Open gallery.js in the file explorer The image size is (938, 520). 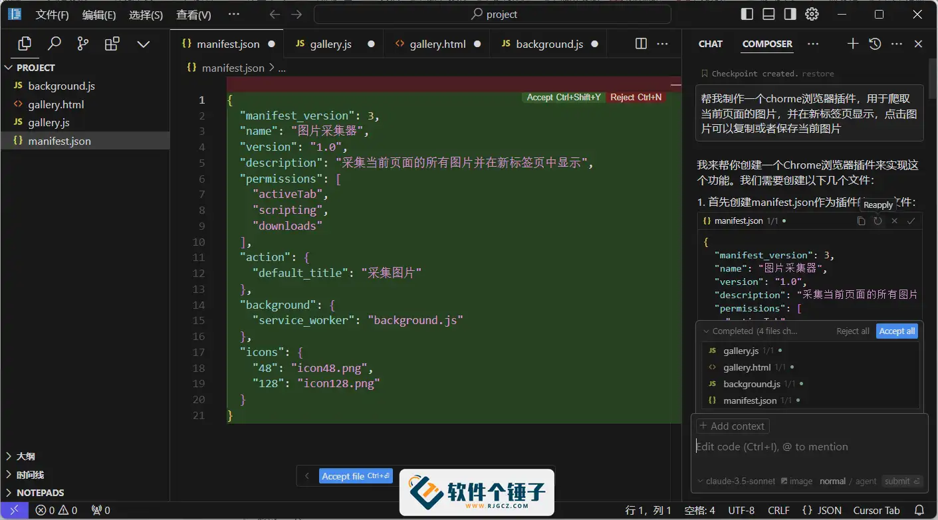[x=85, y=123]
